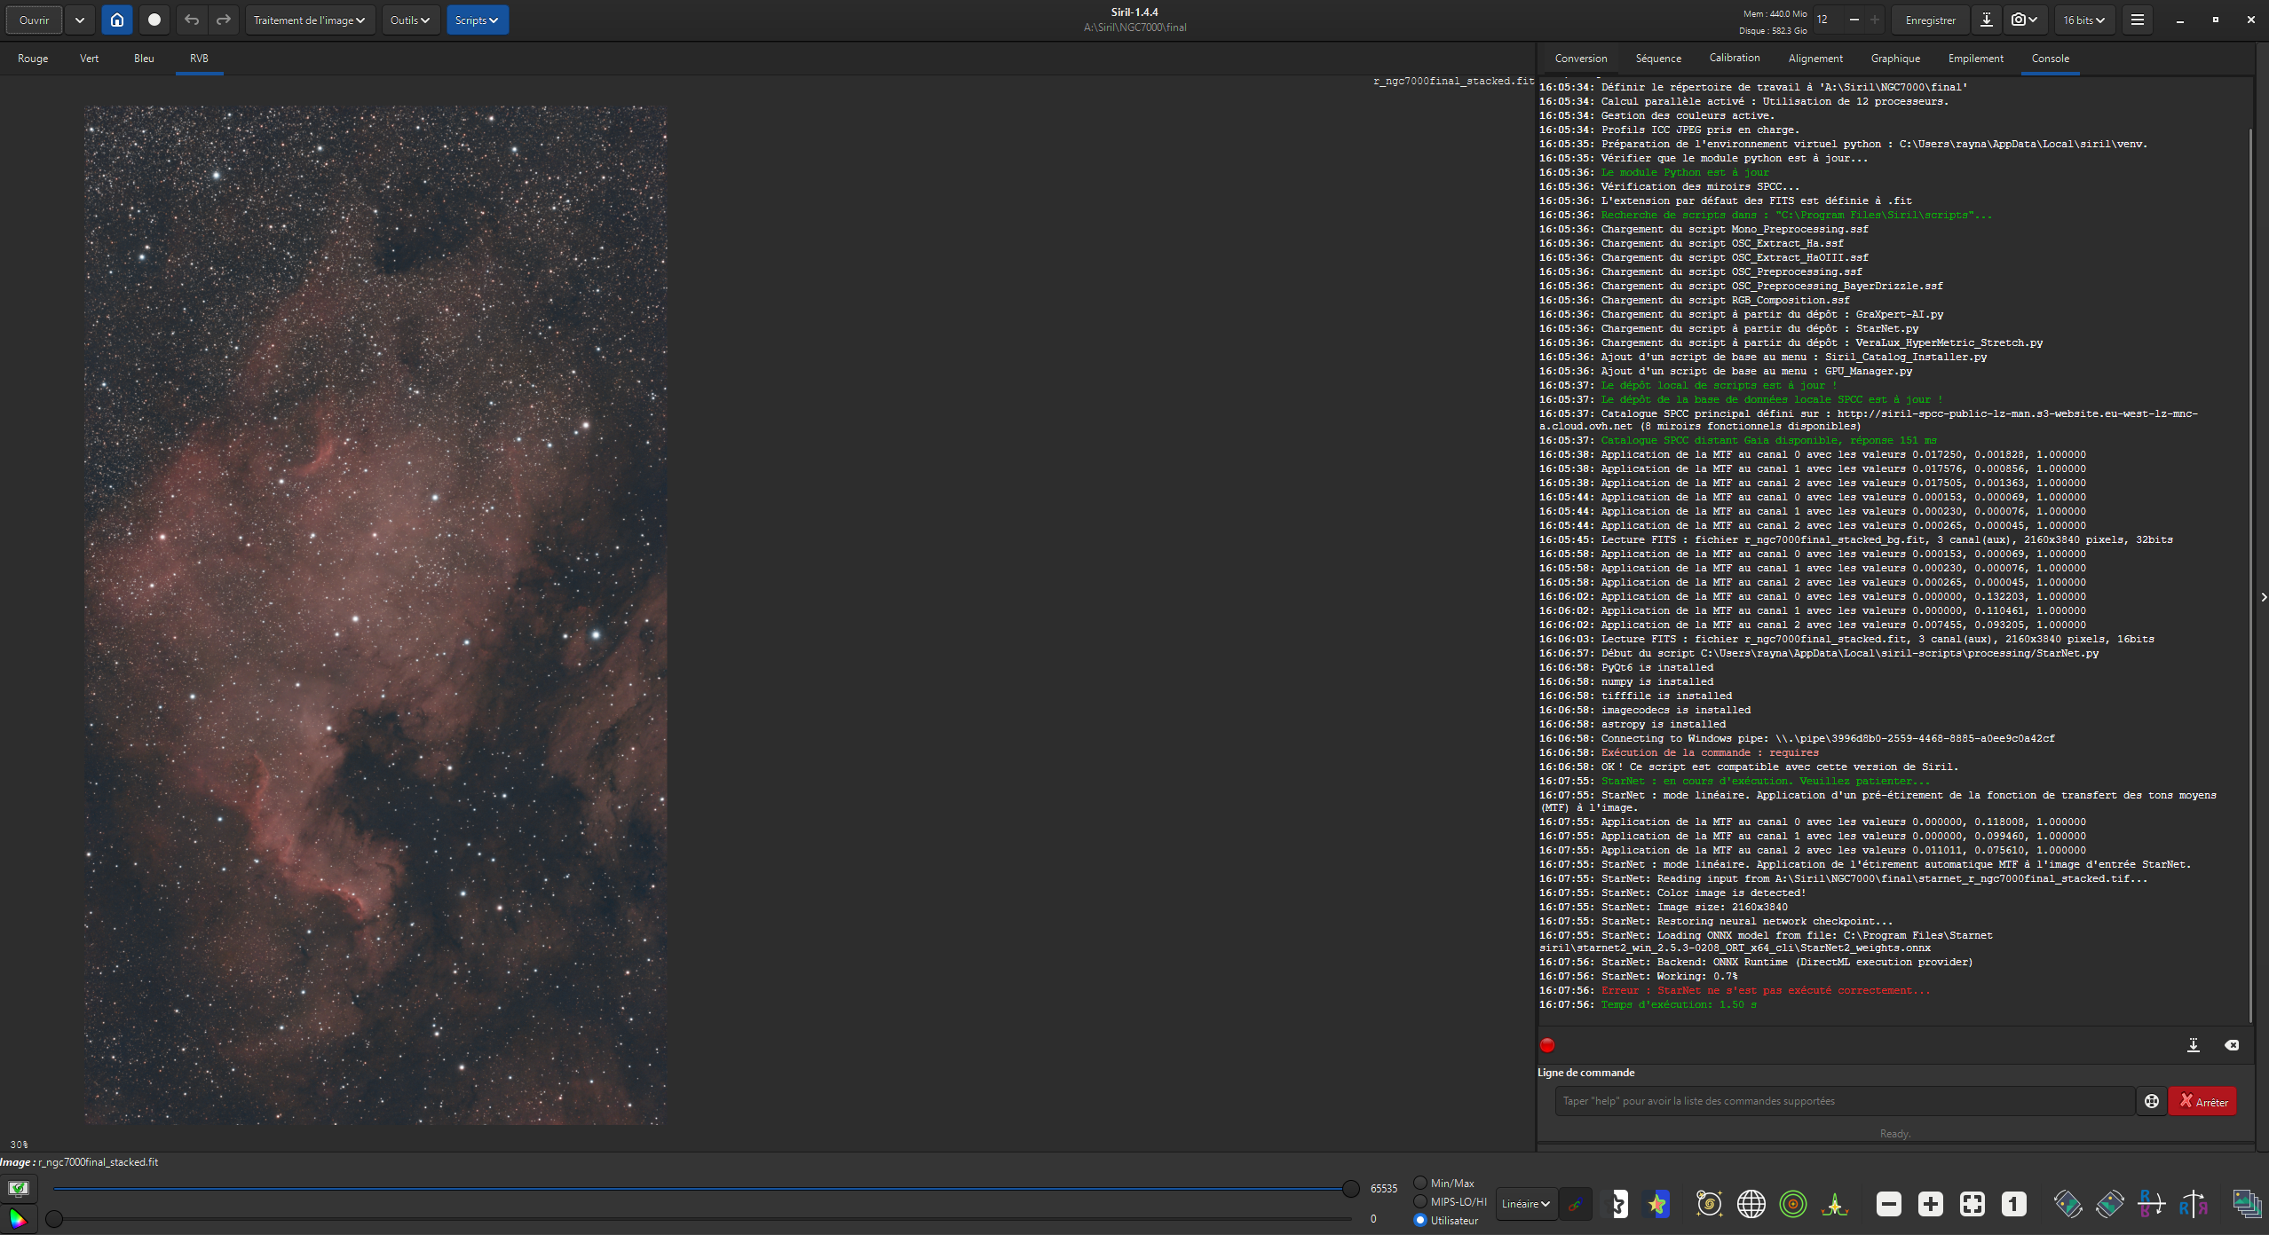
Task: Open the Conversion tab
Action: 1581,59
